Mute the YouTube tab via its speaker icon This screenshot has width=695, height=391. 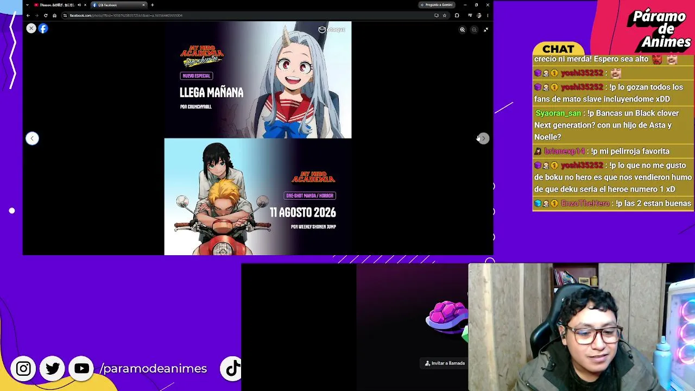[79, 5]
